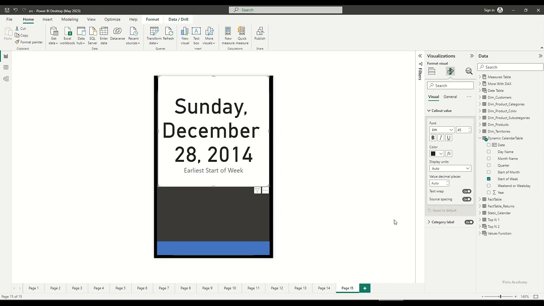Click the Excel workbook icon
This screenshot has height=306, width=544.
[67, 36]
